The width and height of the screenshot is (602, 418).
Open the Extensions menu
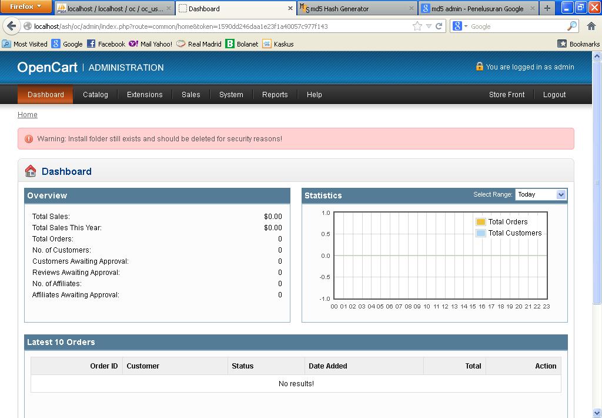click(145, 95)
